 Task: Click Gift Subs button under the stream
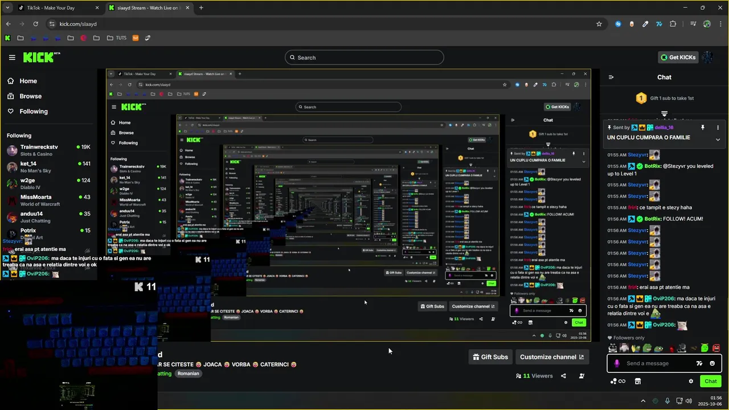(490, 357)
